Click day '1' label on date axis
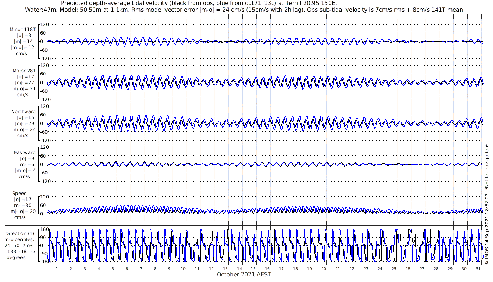Viewport: 493px width, 282px height. coord(57,269)
